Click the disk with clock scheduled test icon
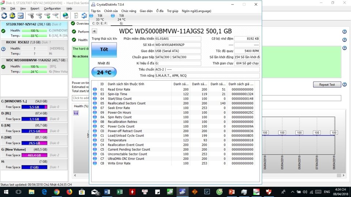This screenshot has height=197, width=351. point(39,16)
